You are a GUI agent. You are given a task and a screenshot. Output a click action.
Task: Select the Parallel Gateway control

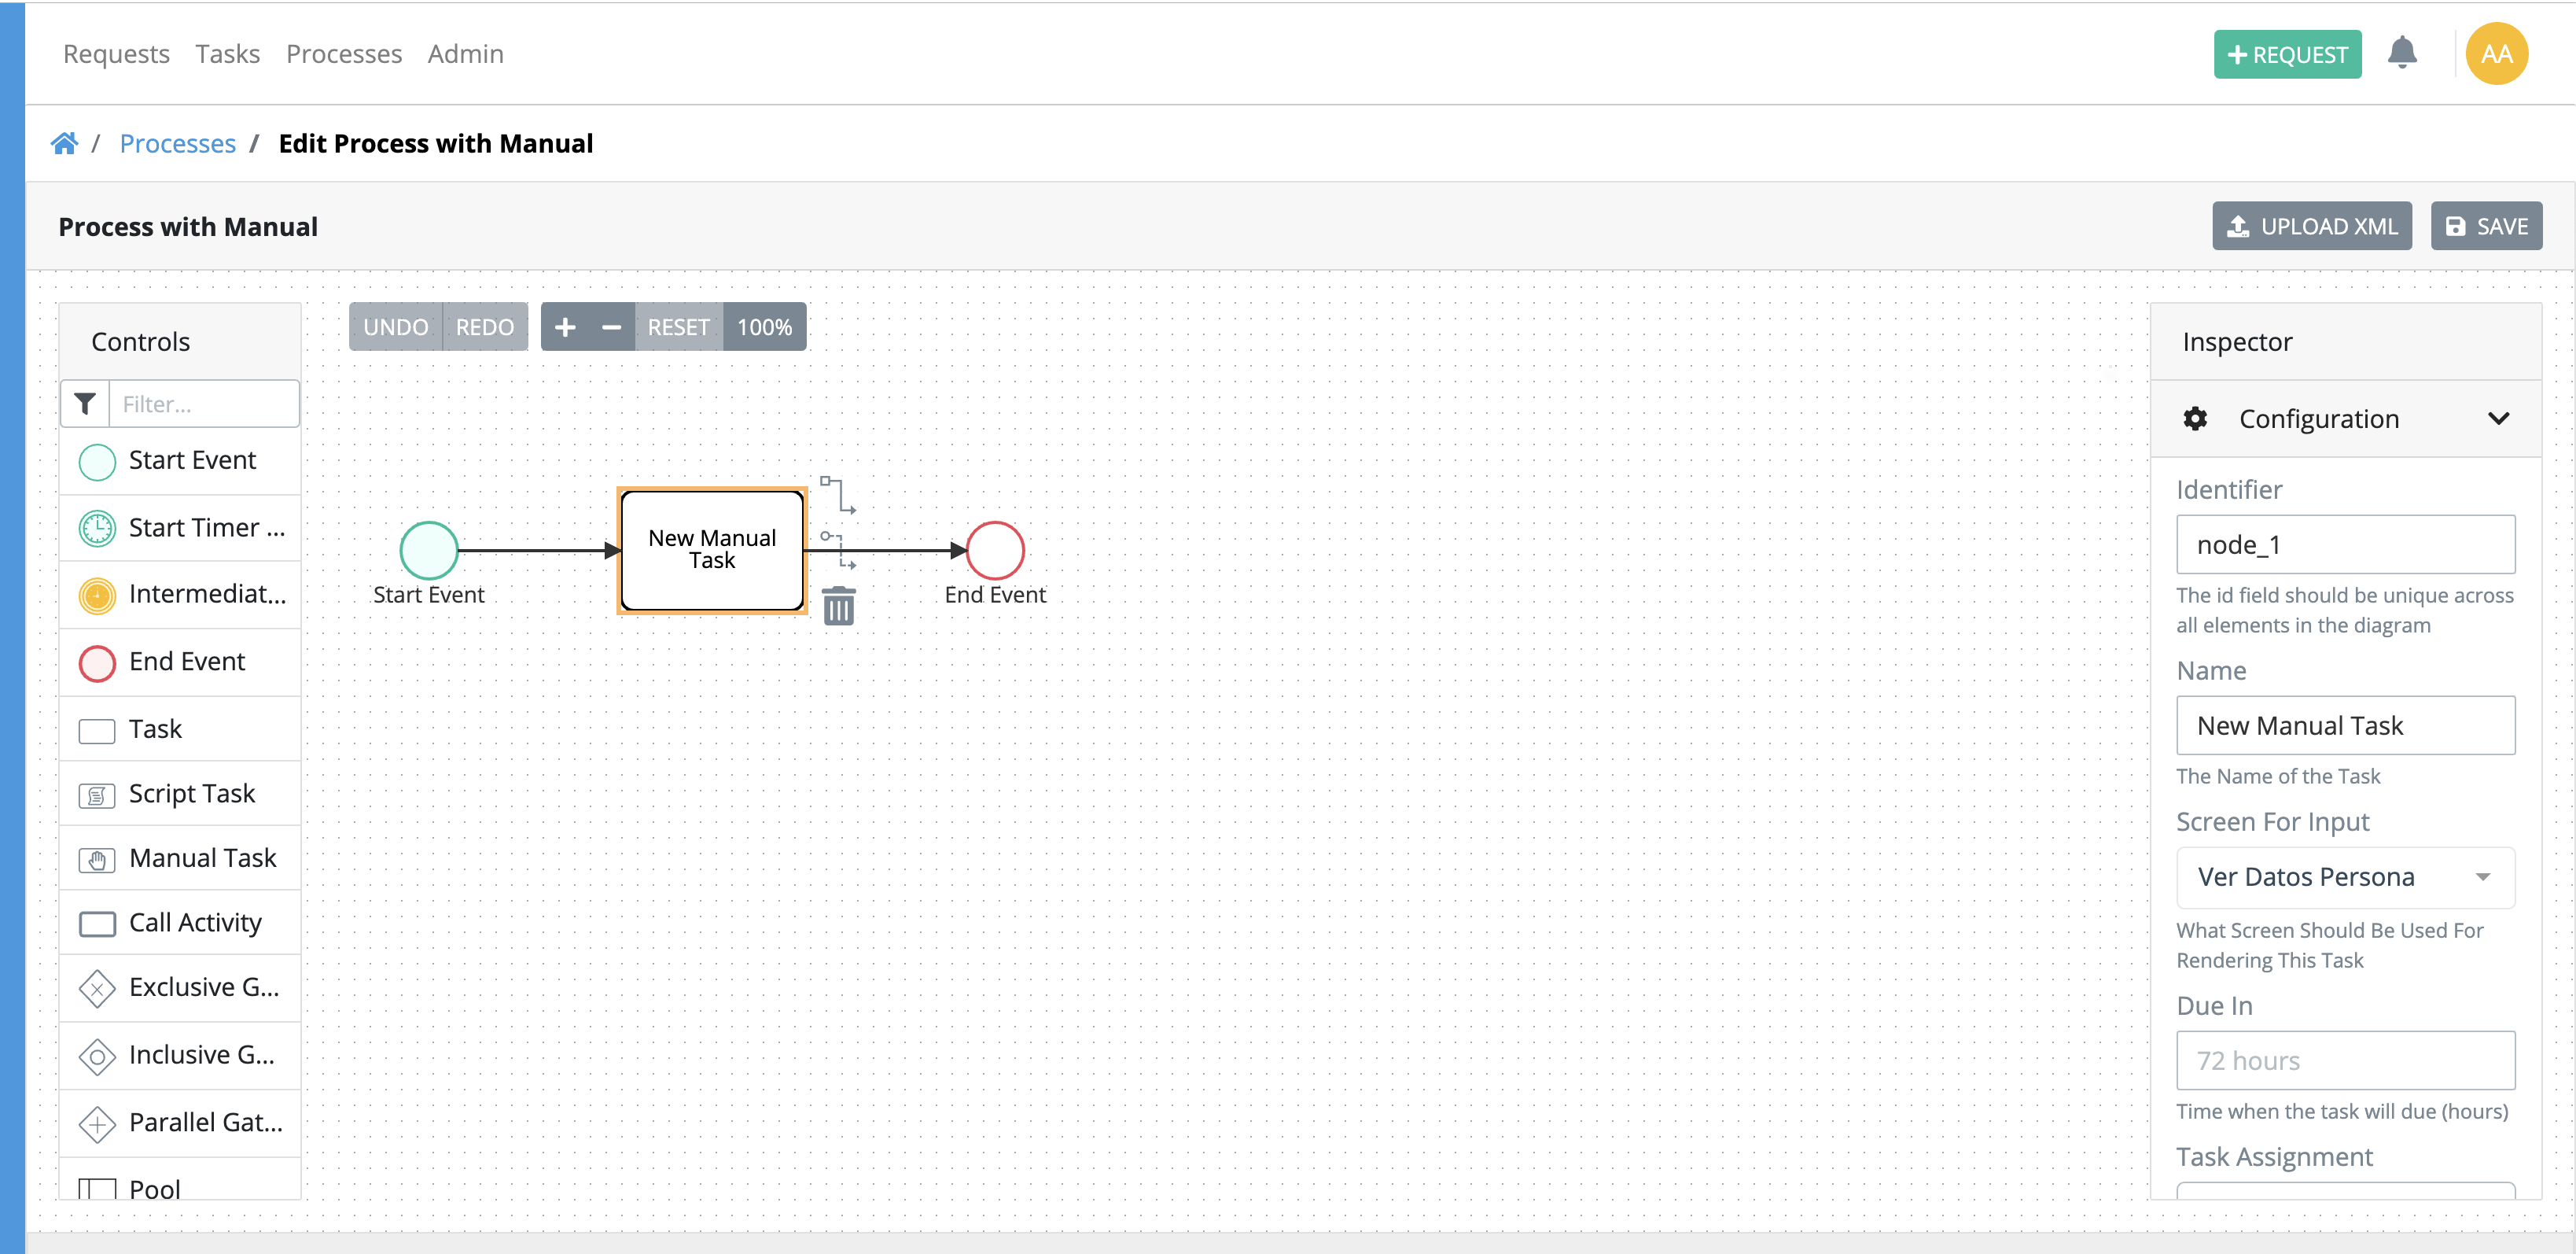pos(180,1123)
